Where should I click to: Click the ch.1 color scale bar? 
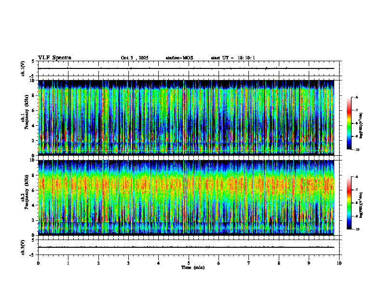pyautogui.click(x=349, y=123)
